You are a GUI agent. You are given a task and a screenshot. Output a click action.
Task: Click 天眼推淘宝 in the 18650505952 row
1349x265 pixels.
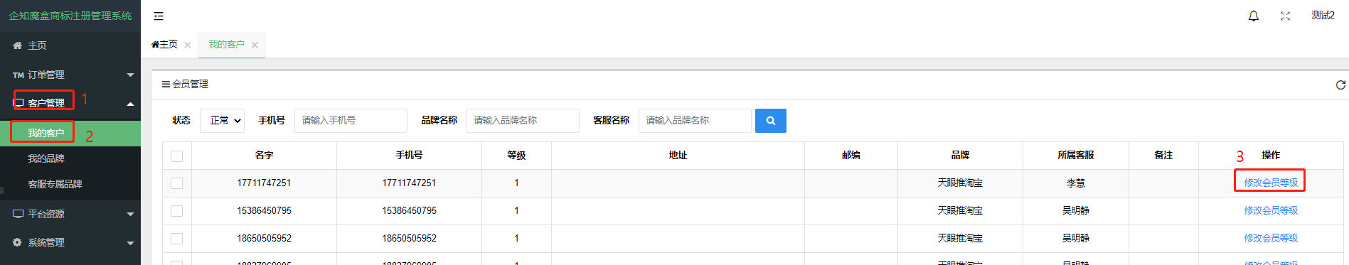pos(960,239)
